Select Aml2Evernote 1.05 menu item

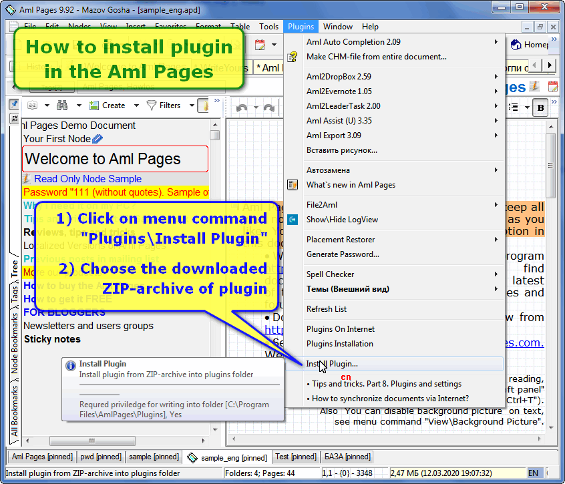pos(395,91)
